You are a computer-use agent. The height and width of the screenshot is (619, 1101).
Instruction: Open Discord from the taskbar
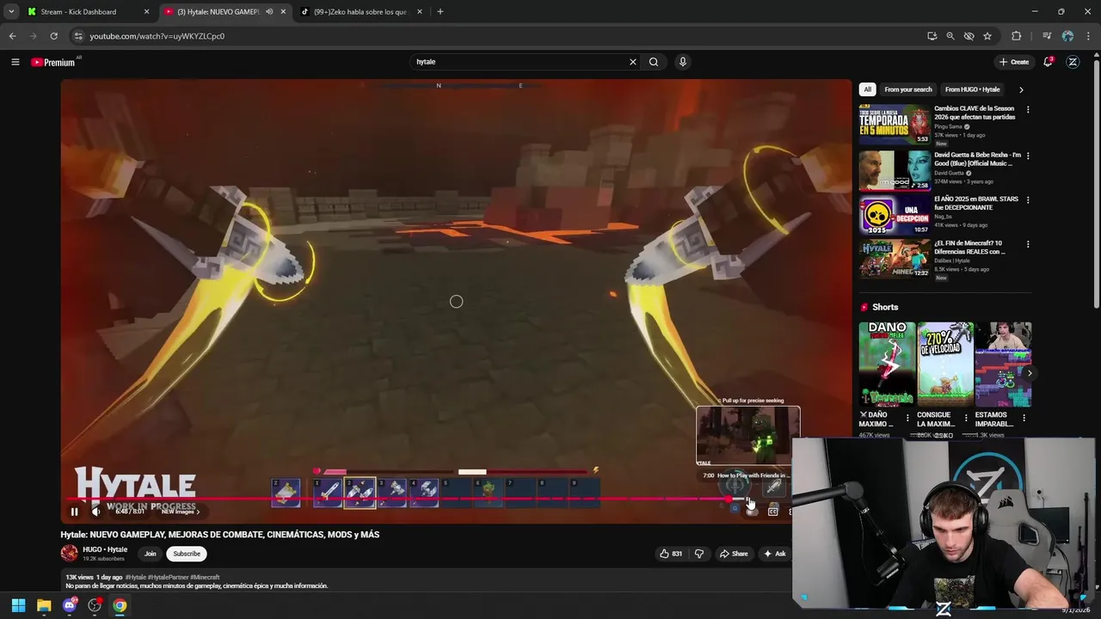pyautogui.click(x=70, y=605)
